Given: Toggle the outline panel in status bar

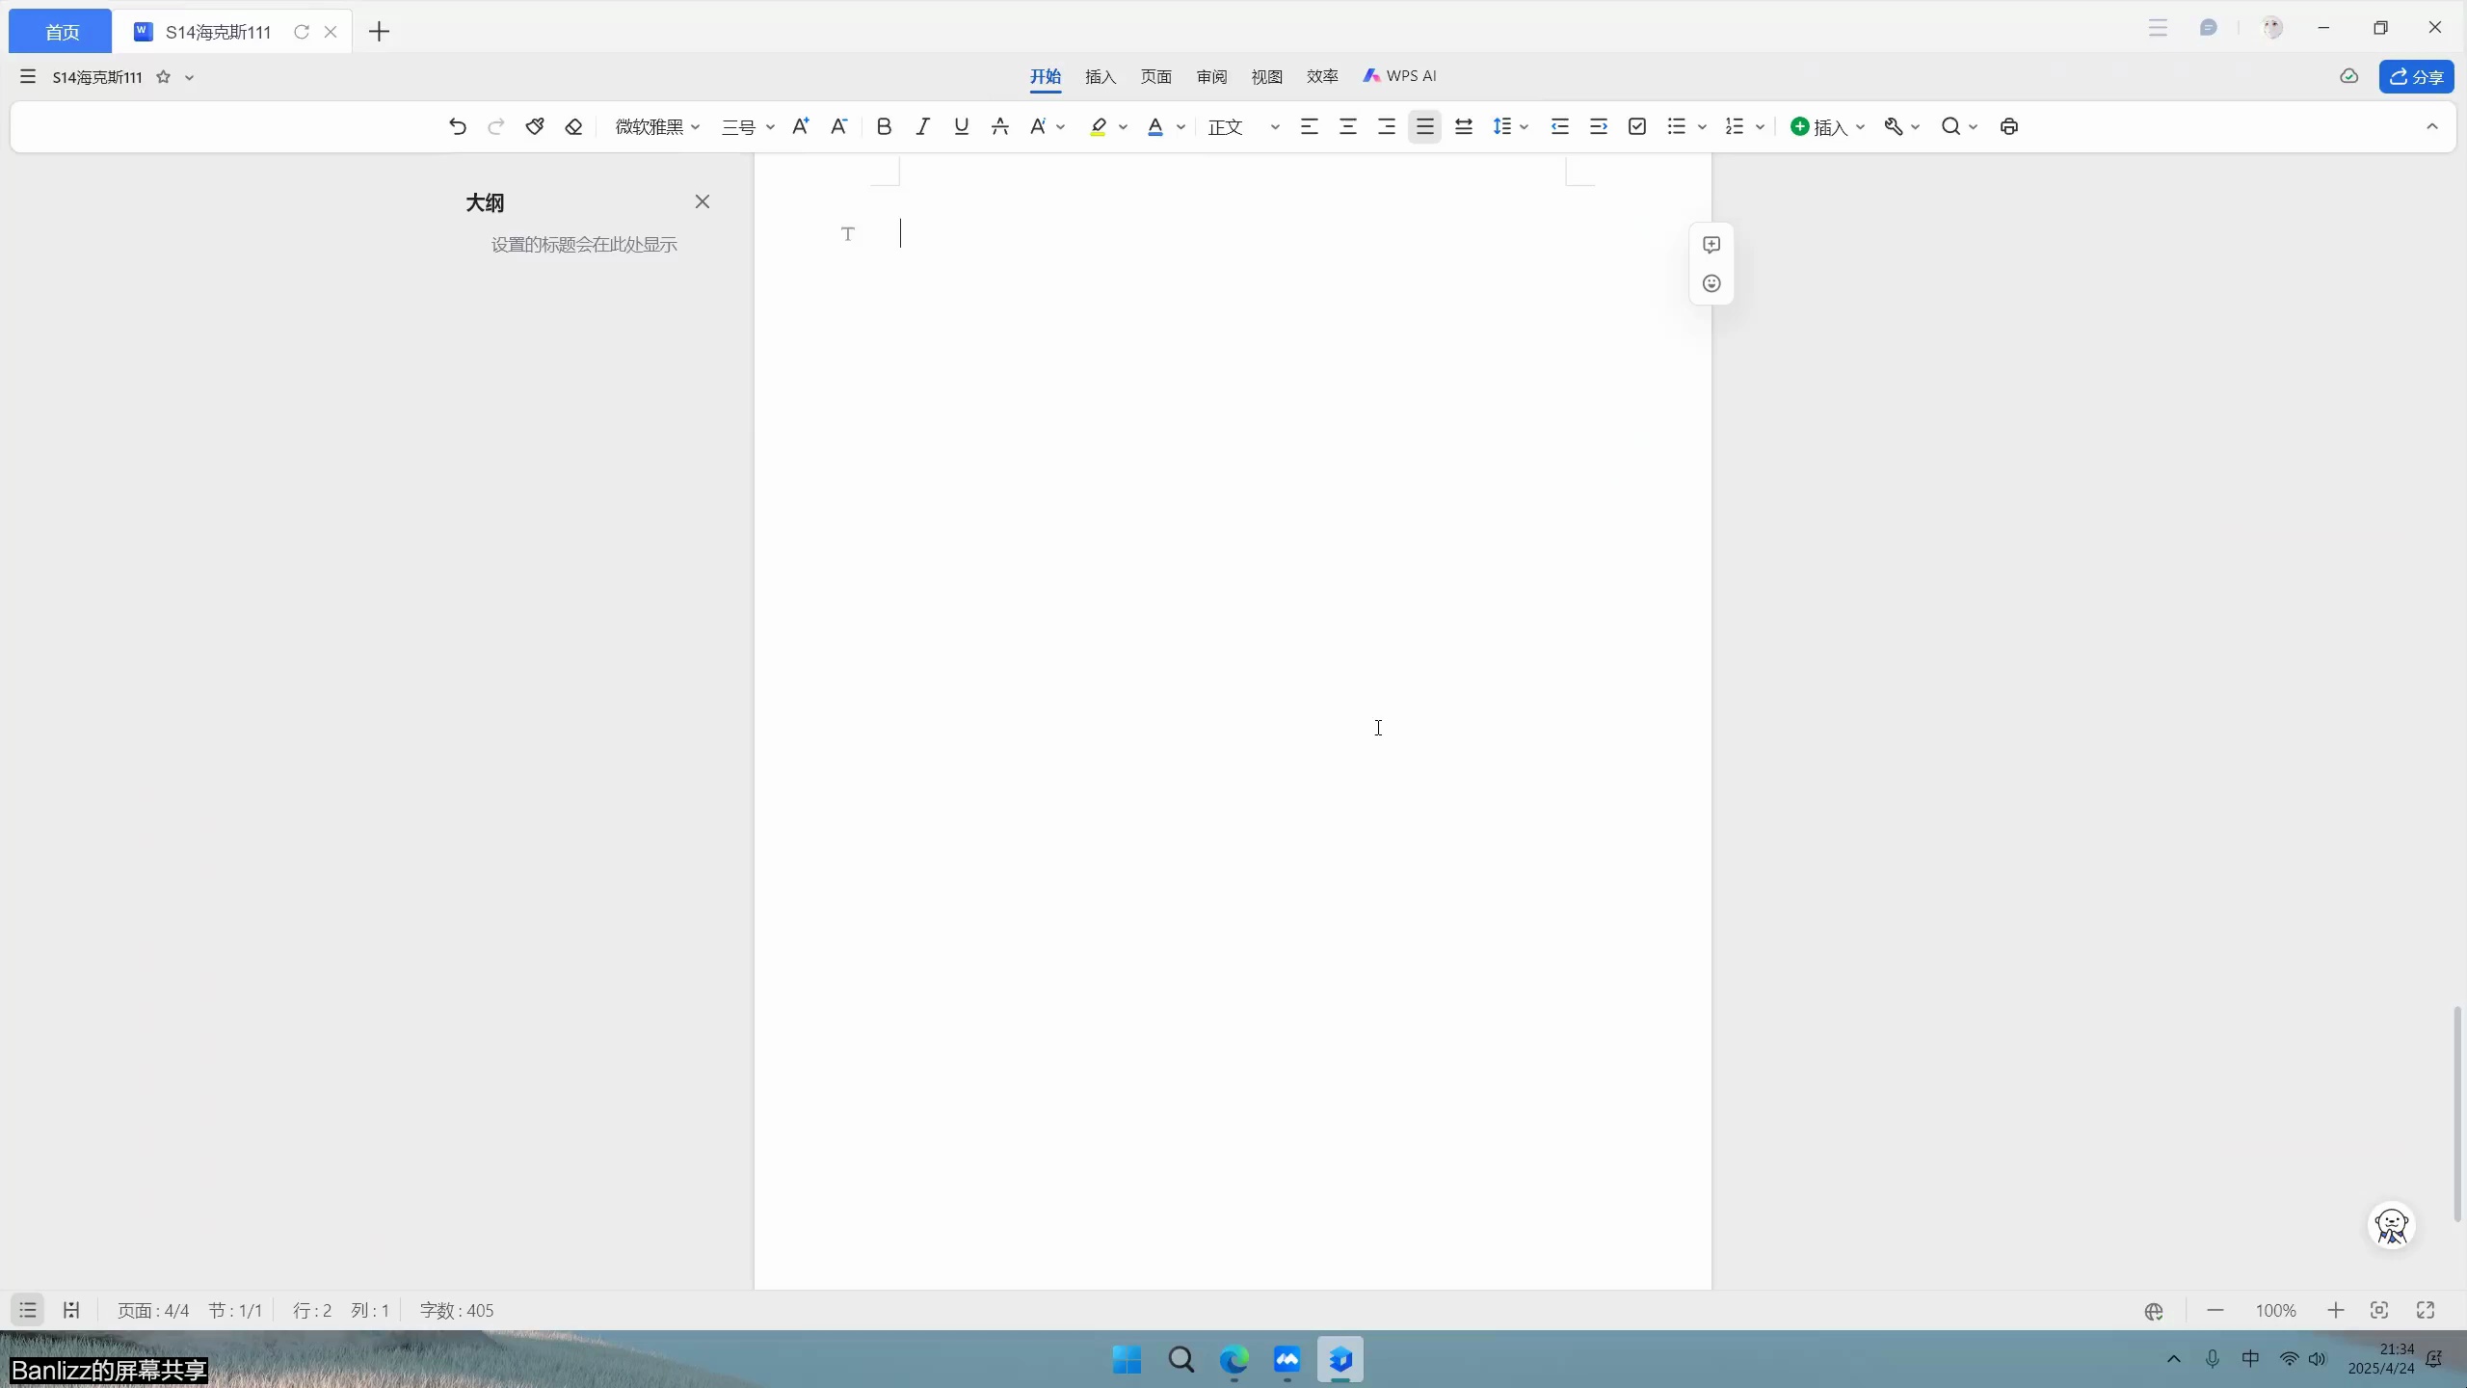Looking at the screenshot, I should click(x=28, y=1310).
